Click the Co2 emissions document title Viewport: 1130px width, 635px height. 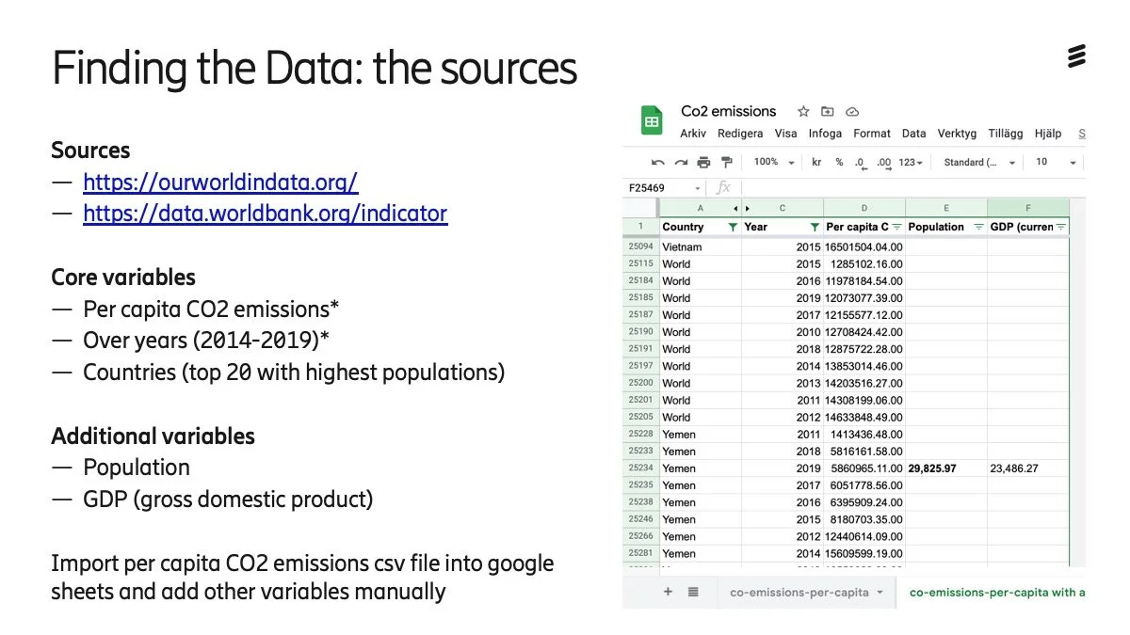coord(729,111)
